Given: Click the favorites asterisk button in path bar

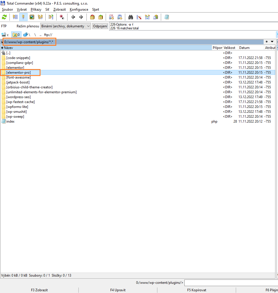Looking at the screenshot, I should [x=267, y=42].
